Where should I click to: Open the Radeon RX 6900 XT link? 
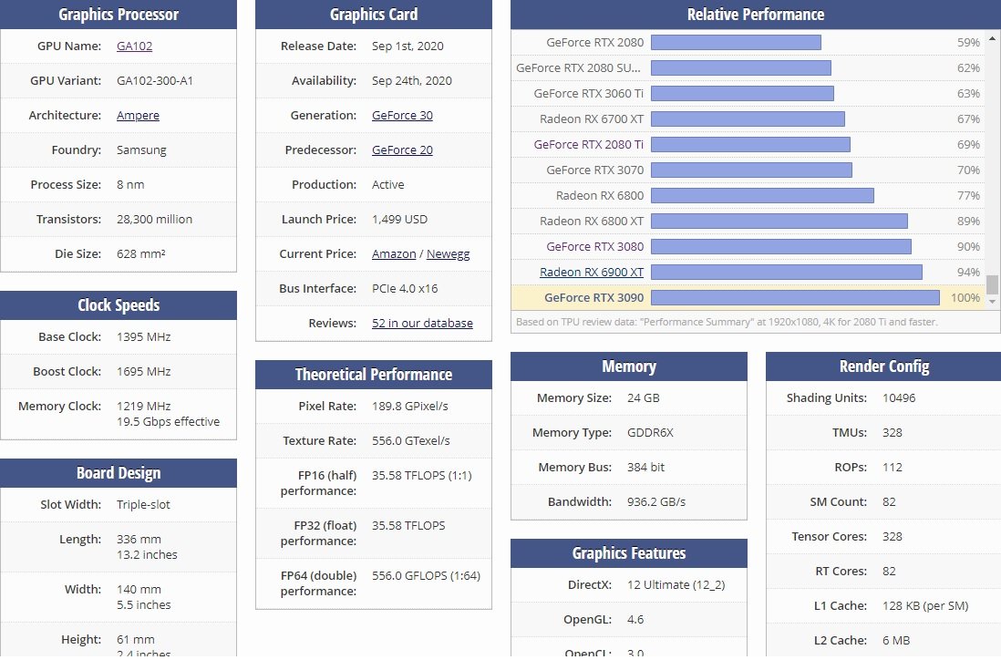[591, 272]
